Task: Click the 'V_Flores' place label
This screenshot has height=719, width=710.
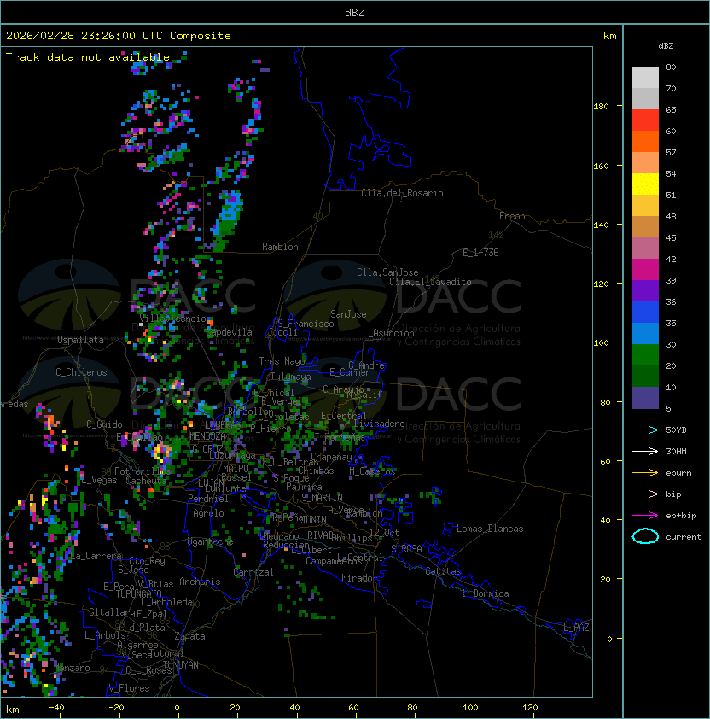Action: click(129, 688)
